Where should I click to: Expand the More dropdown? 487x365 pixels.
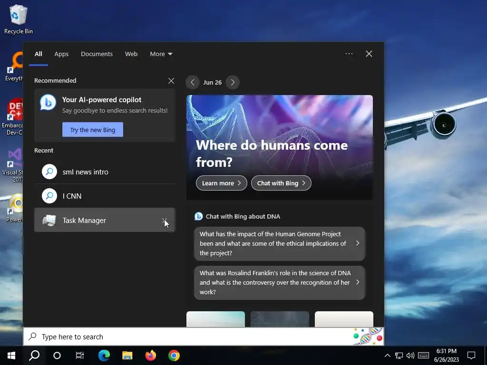[161, 54]
